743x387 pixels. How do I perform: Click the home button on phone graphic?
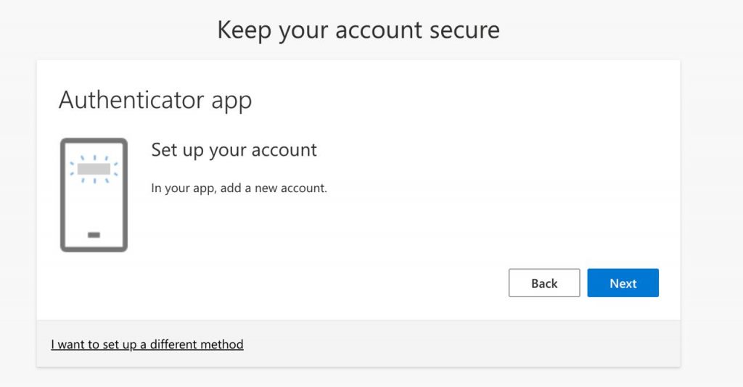(x=94, y=235)
